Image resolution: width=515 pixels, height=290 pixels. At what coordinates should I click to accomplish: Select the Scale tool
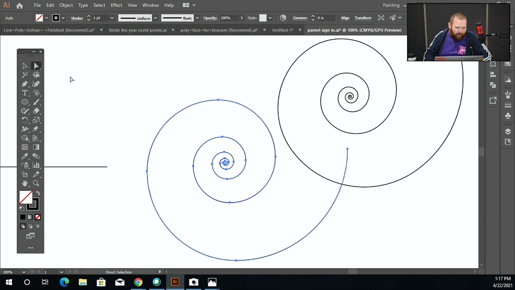click(x=36, y=120)
